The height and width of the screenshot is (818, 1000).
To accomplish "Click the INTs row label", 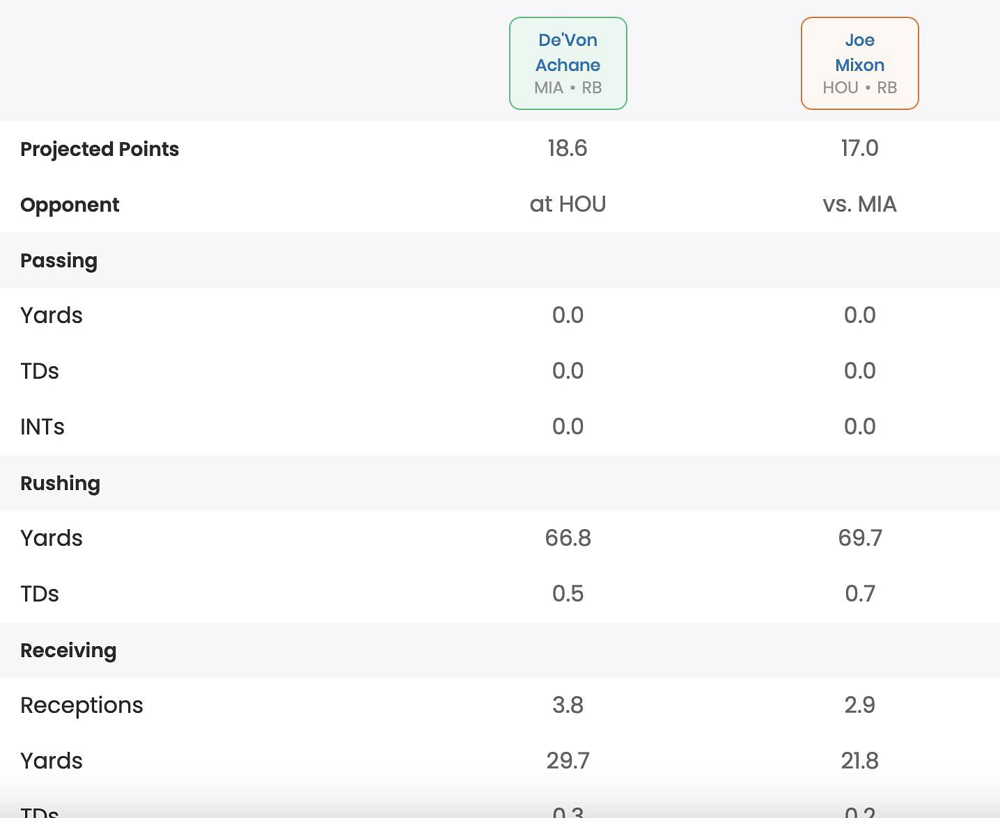I will [42, 427].
